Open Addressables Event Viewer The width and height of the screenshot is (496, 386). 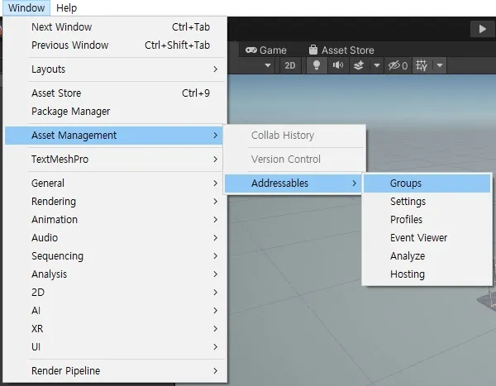(x=427, y=238)
